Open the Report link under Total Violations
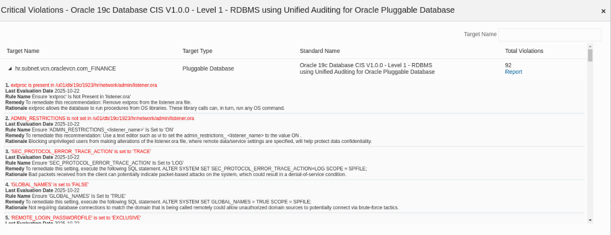Screen dimensions: 611x235 click(x=513, y=72)
